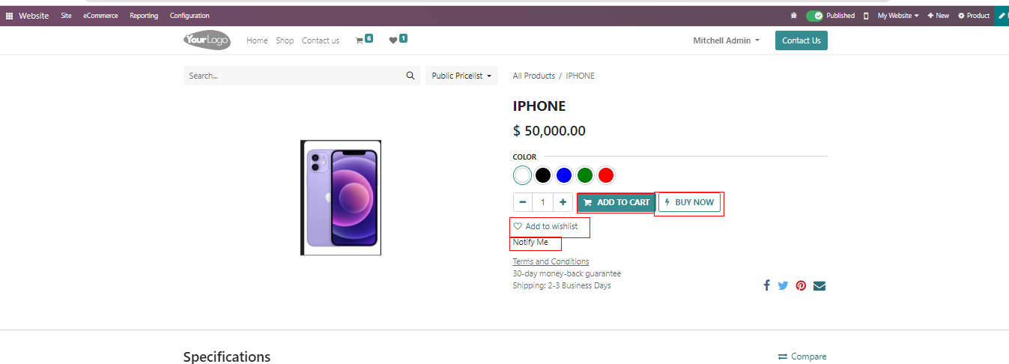Open the Configuration menu
This screenshot has height=364, width=1009.
[x=190, y=16]
